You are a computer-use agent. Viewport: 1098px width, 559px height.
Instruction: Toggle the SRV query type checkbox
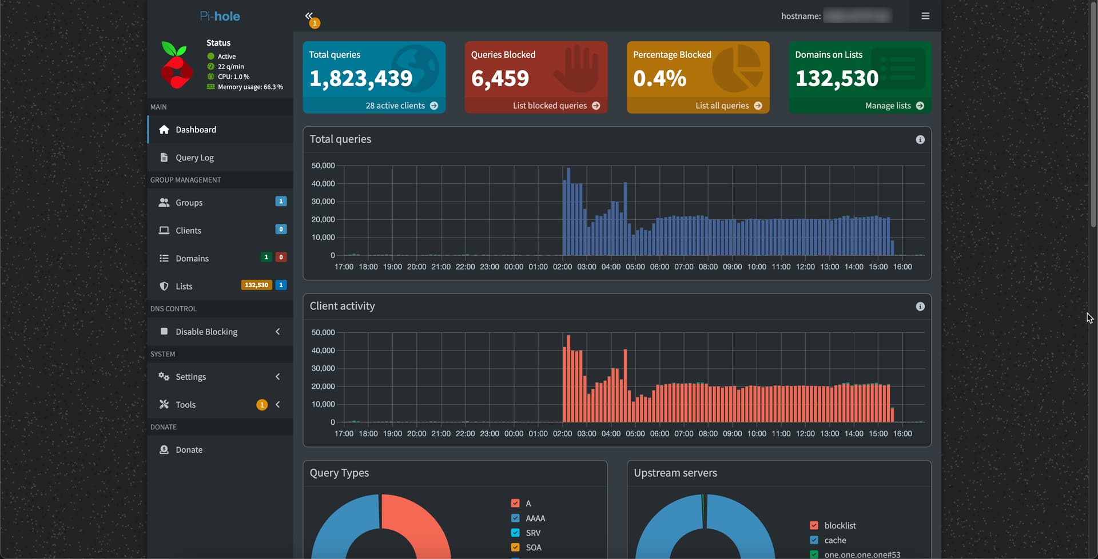click(515, 533)
